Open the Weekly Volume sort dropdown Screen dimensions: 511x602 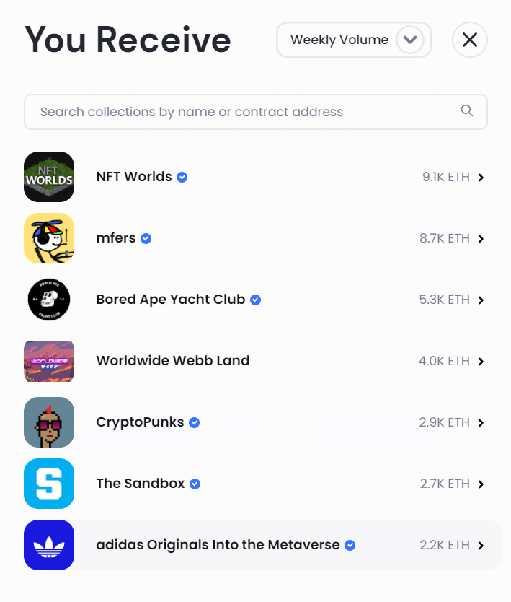[354, 40]
